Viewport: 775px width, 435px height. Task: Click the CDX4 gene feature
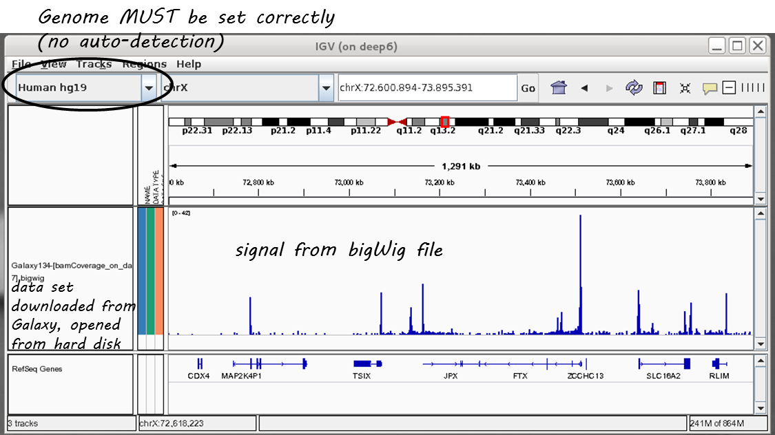[x=200, y=364]
